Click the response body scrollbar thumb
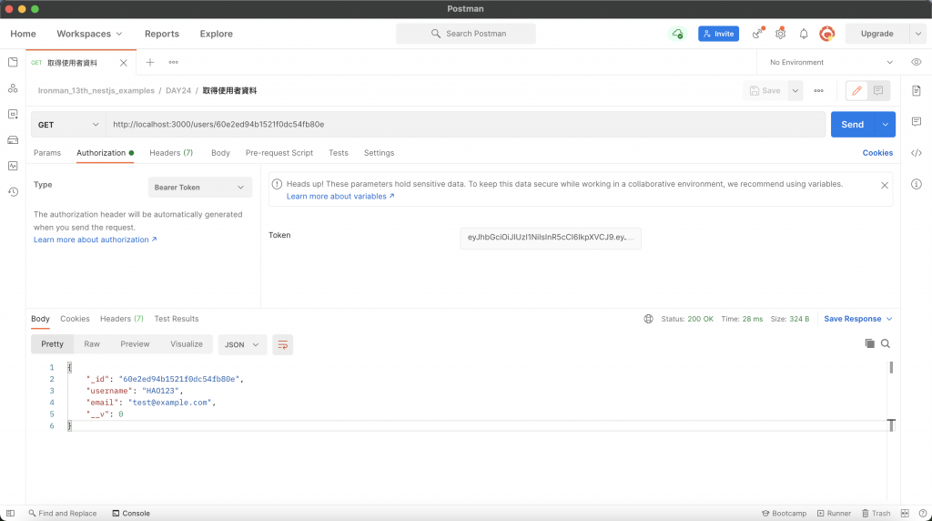 [891, 368]
